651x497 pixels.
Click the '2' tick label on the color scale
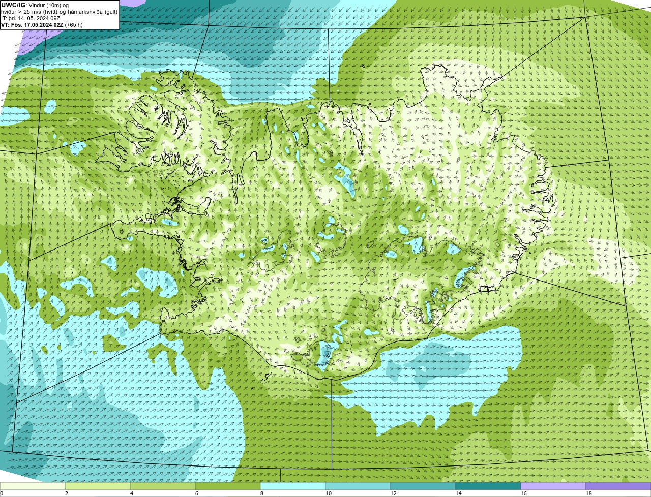coord(67,493)
